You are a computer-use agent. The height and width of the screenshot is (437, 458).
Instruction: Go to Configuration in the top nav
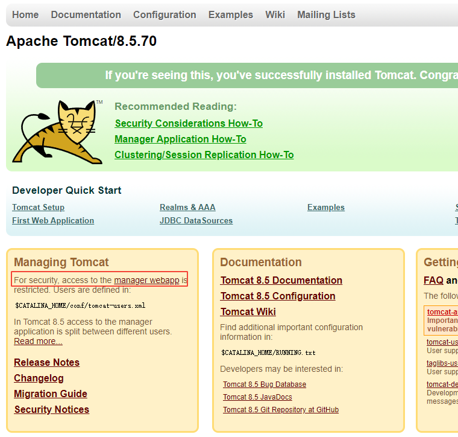pos(165,14)
